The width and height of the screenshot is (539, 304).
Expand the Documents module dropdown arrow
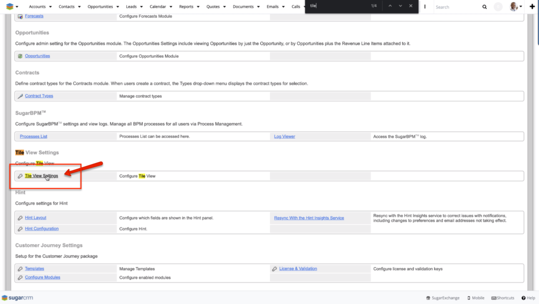(258, 7)
